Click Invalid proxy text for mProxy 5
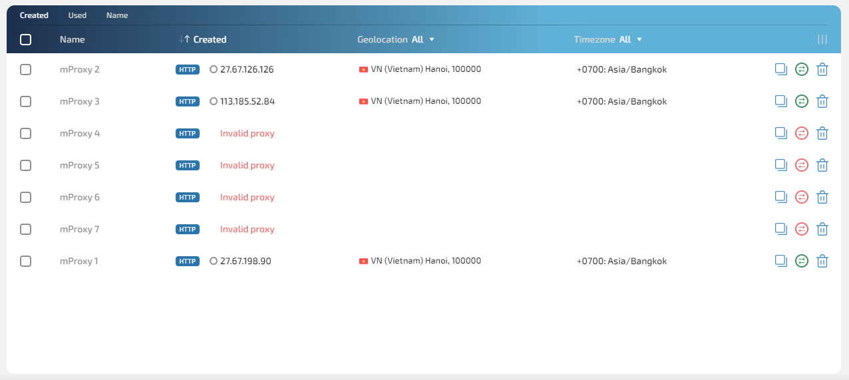The height and width of the screenshot is (380, 849). click(x=248, y=165)
